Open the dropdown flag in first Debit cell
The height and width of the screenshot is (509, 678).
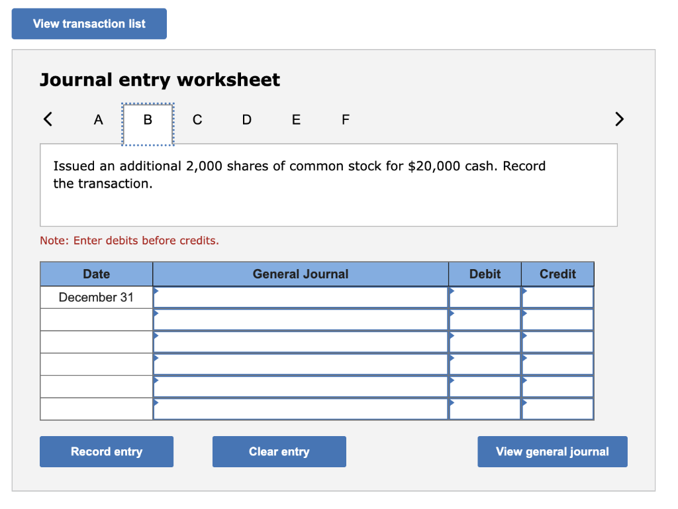[452, 292]
